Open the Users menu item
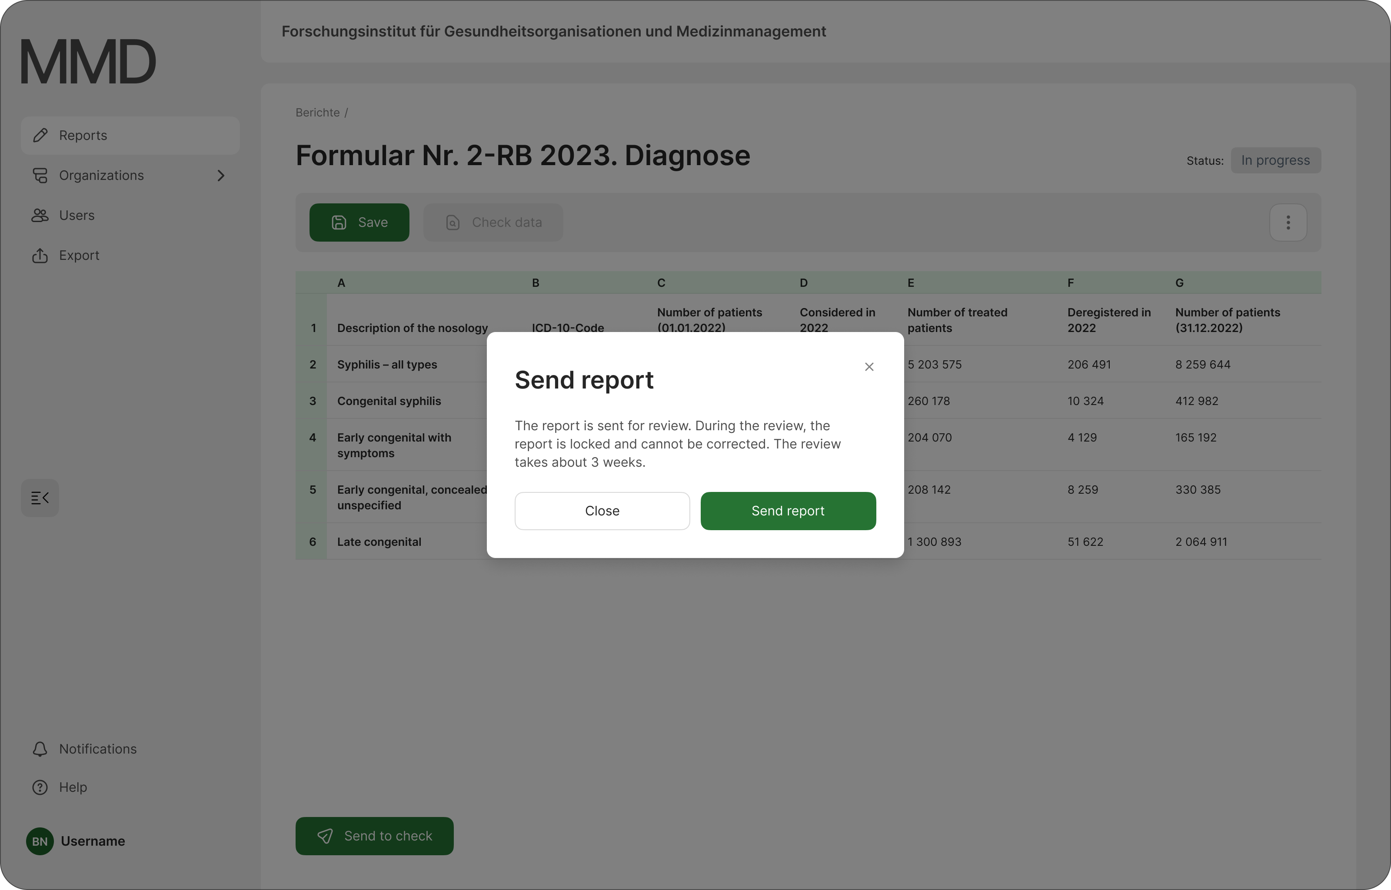Screen dimensions: 1391x890 coord(77,216)
